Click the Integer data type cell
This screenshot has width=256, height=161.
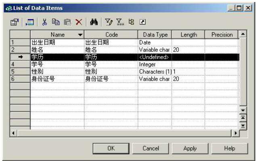coord(155,64)
